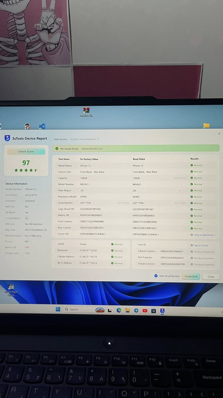Viewport: 223px width, 398px height.
Task: Click ex-factory Logic Board SN G2C03930Z78P5587
Action: click(90, 209)
